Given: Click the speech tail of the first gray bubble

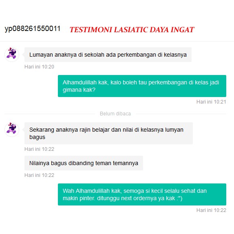Looking at the screenshot, I should (23, 55).
